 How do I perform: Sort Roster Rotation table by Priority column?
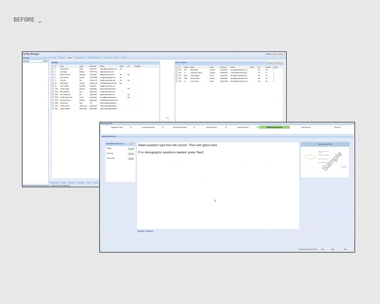tap(276, 67)
